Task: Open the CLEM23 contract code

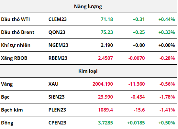Action: tap(58, 19)
